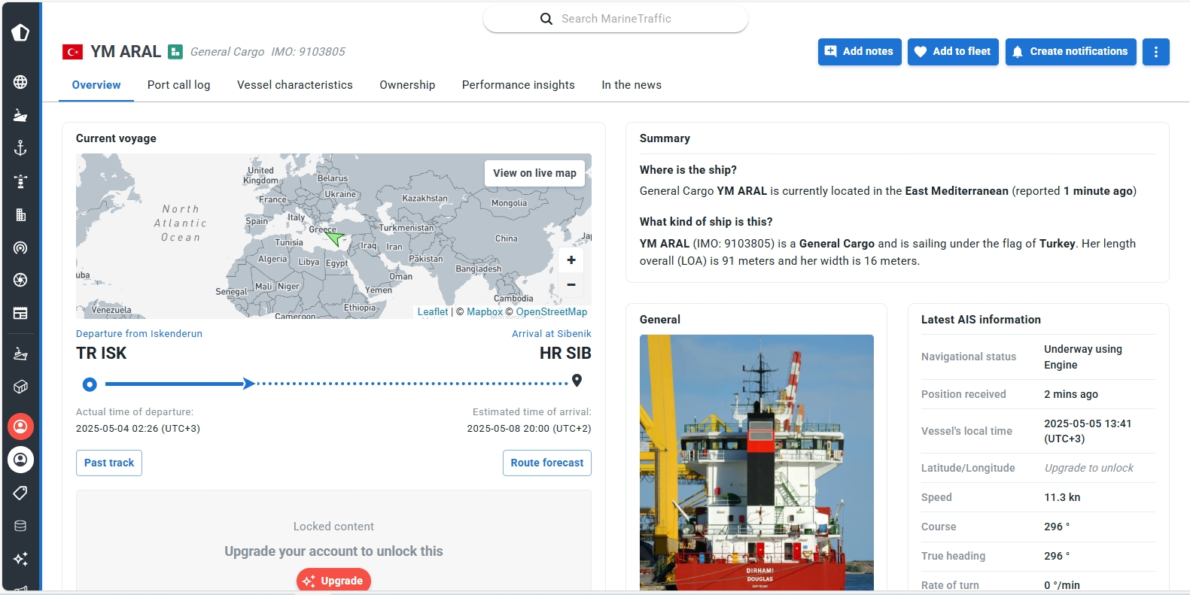
Task: Click the sparkle AI icon in sidebar
Action: tap(20, 559)
